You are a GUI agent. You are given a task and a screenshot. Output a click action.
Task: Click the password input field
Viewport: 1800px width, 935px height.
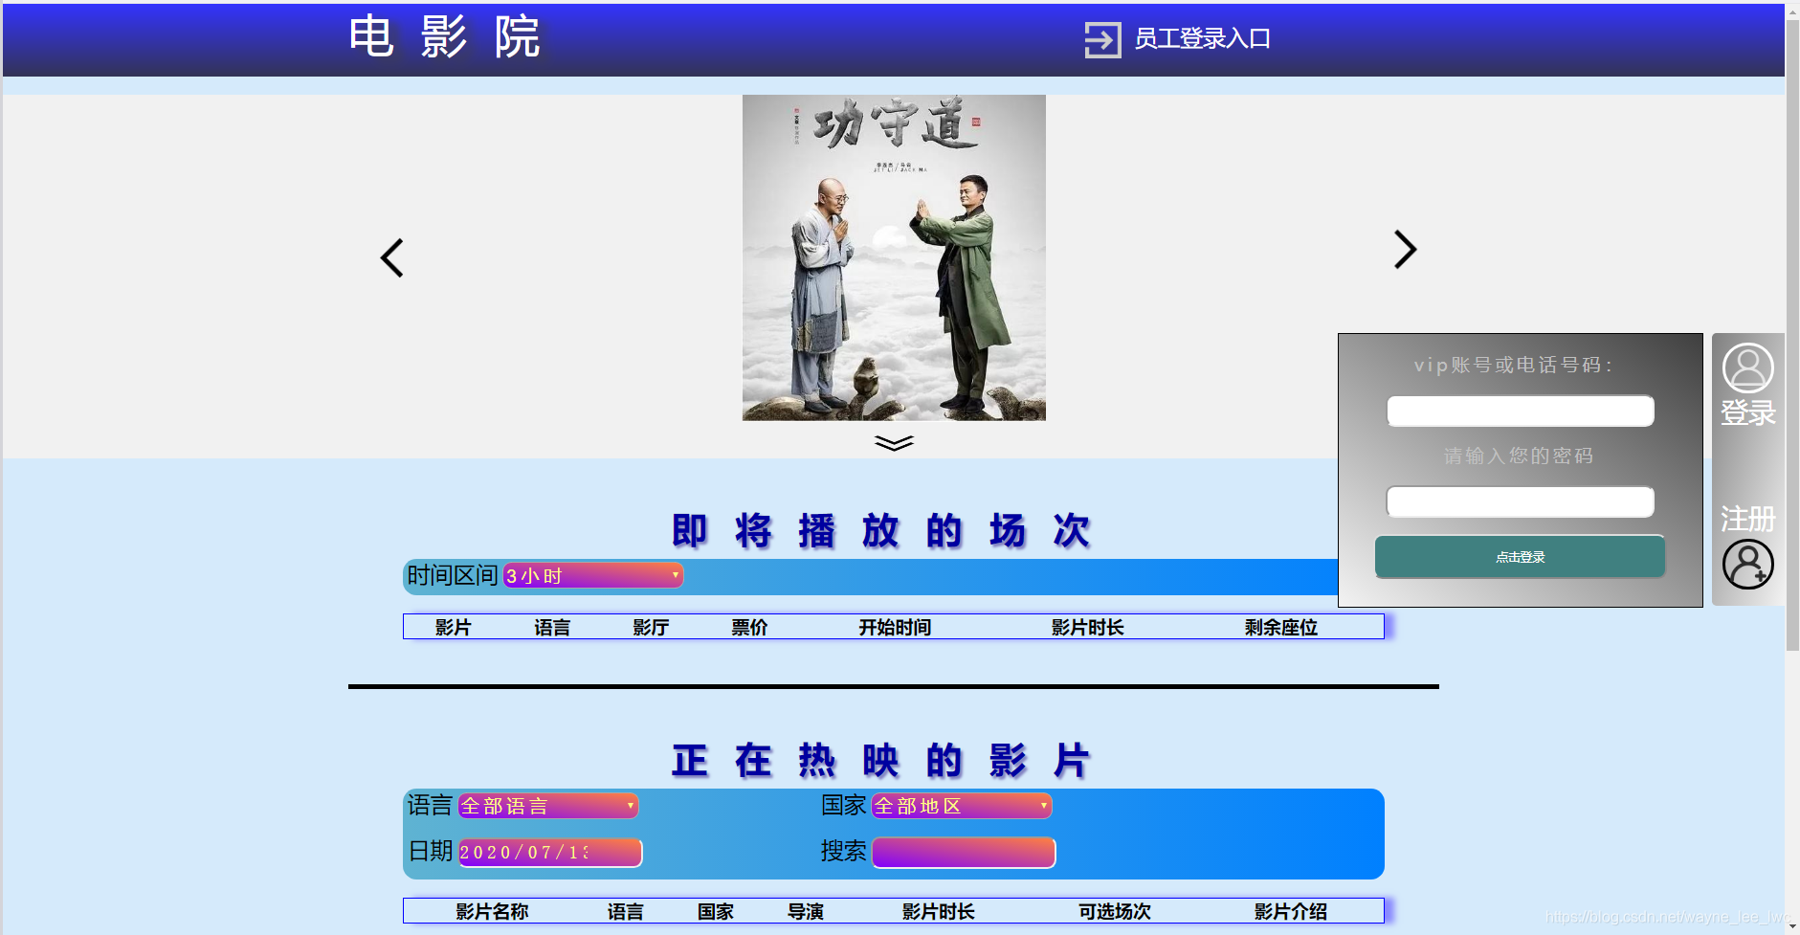pos(1519,501)
